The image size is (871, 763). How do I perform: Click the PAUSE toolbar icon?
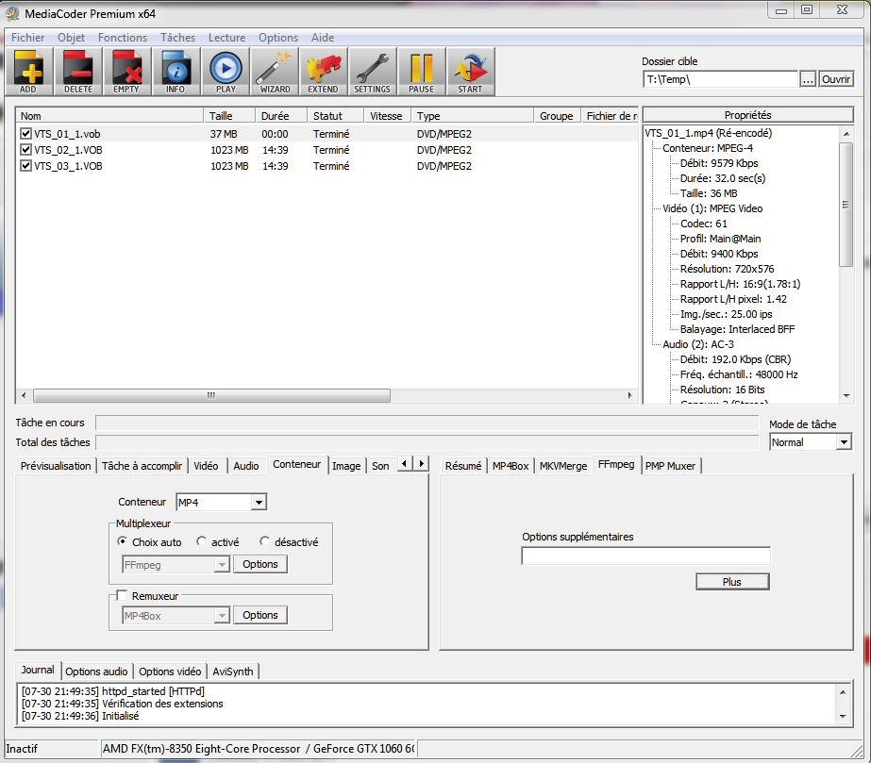[421, 72]
